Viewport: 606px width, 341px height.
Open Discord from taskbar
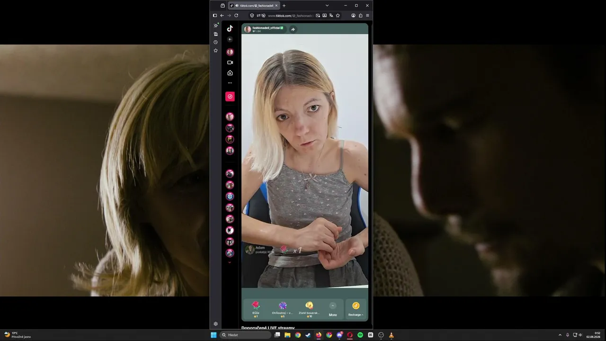point(339,335)
